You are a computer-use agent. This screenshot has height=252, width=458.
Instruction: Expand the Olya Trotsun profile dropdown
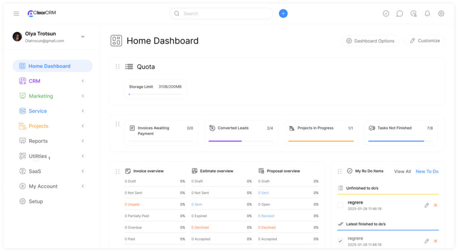pyautogui.click(x=83, y=37)
